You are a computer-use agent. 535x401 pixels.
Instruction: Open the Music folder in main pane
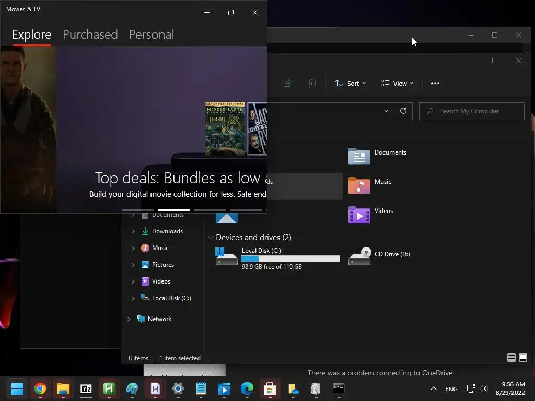coord(370,185)
